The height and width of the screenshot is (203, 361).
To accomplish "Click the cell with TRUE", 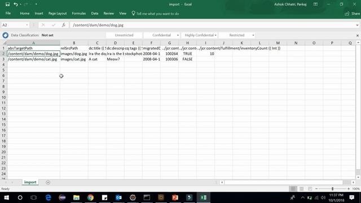I will [188, 54].
